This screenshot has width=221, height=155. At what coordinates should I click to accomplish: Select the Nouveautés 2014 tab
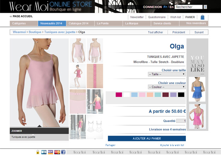pos(52,23)
